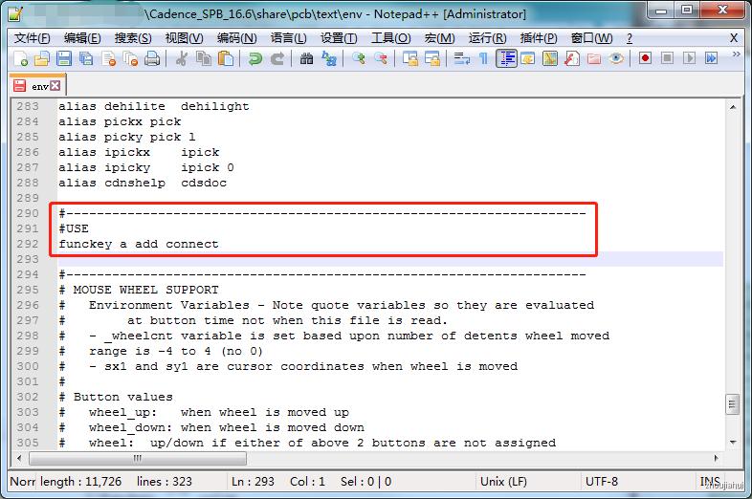Viewport: 752px width, 499px height.
Task: Click the vertical scrollbar down arrow
Action: [x=732, y=442]
